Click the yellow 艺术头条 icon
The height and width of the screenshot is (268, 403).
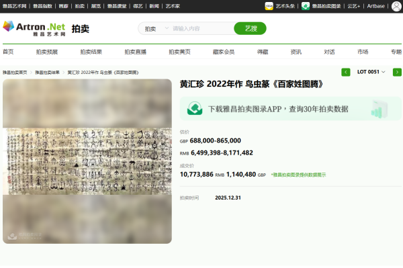(x=269, y=6)
